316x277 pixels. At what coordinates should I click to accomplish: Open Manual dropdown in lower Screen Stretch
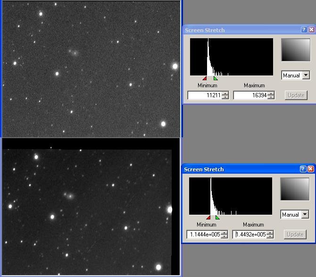point(305,214)
